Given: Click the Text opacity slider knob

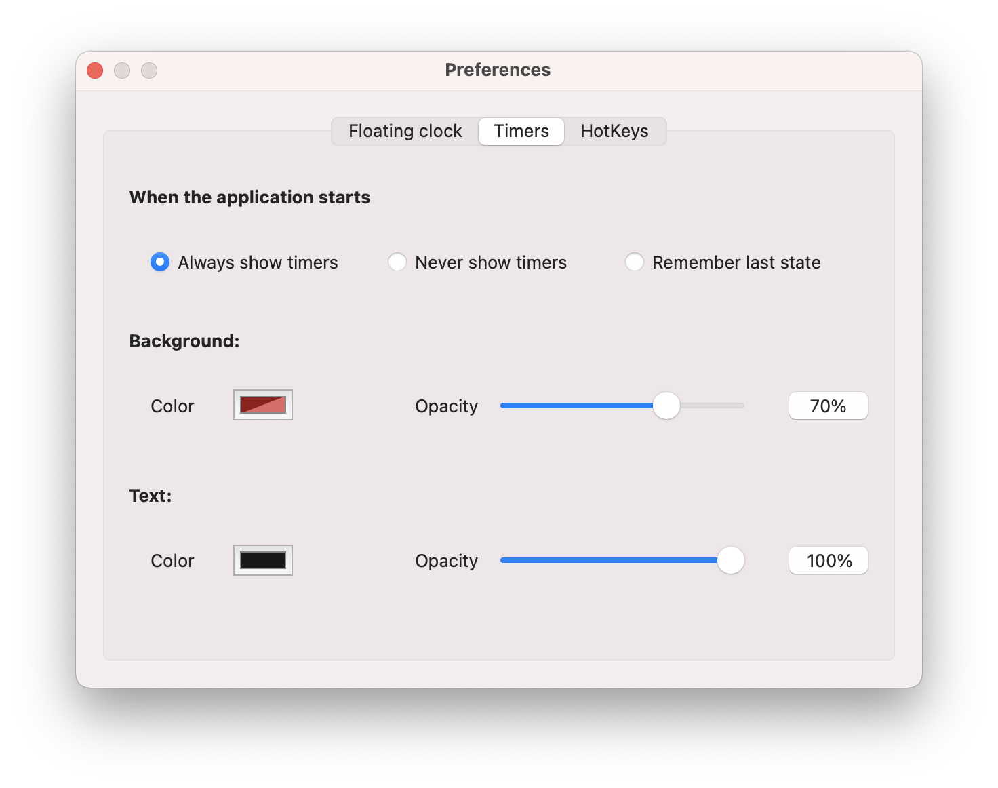Looking at the screenshot, I should 730,560.
